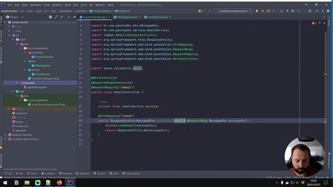
Task: Open the TODO tool window button
Action: coord(32,173)
